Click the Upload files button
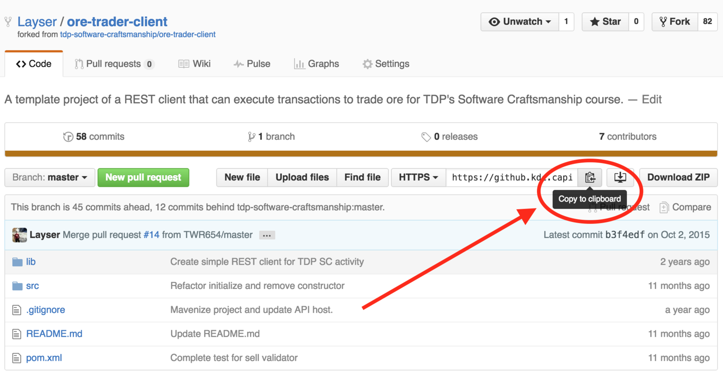The width and height of the screenshot is (723, 377). [x=302, y=177]
